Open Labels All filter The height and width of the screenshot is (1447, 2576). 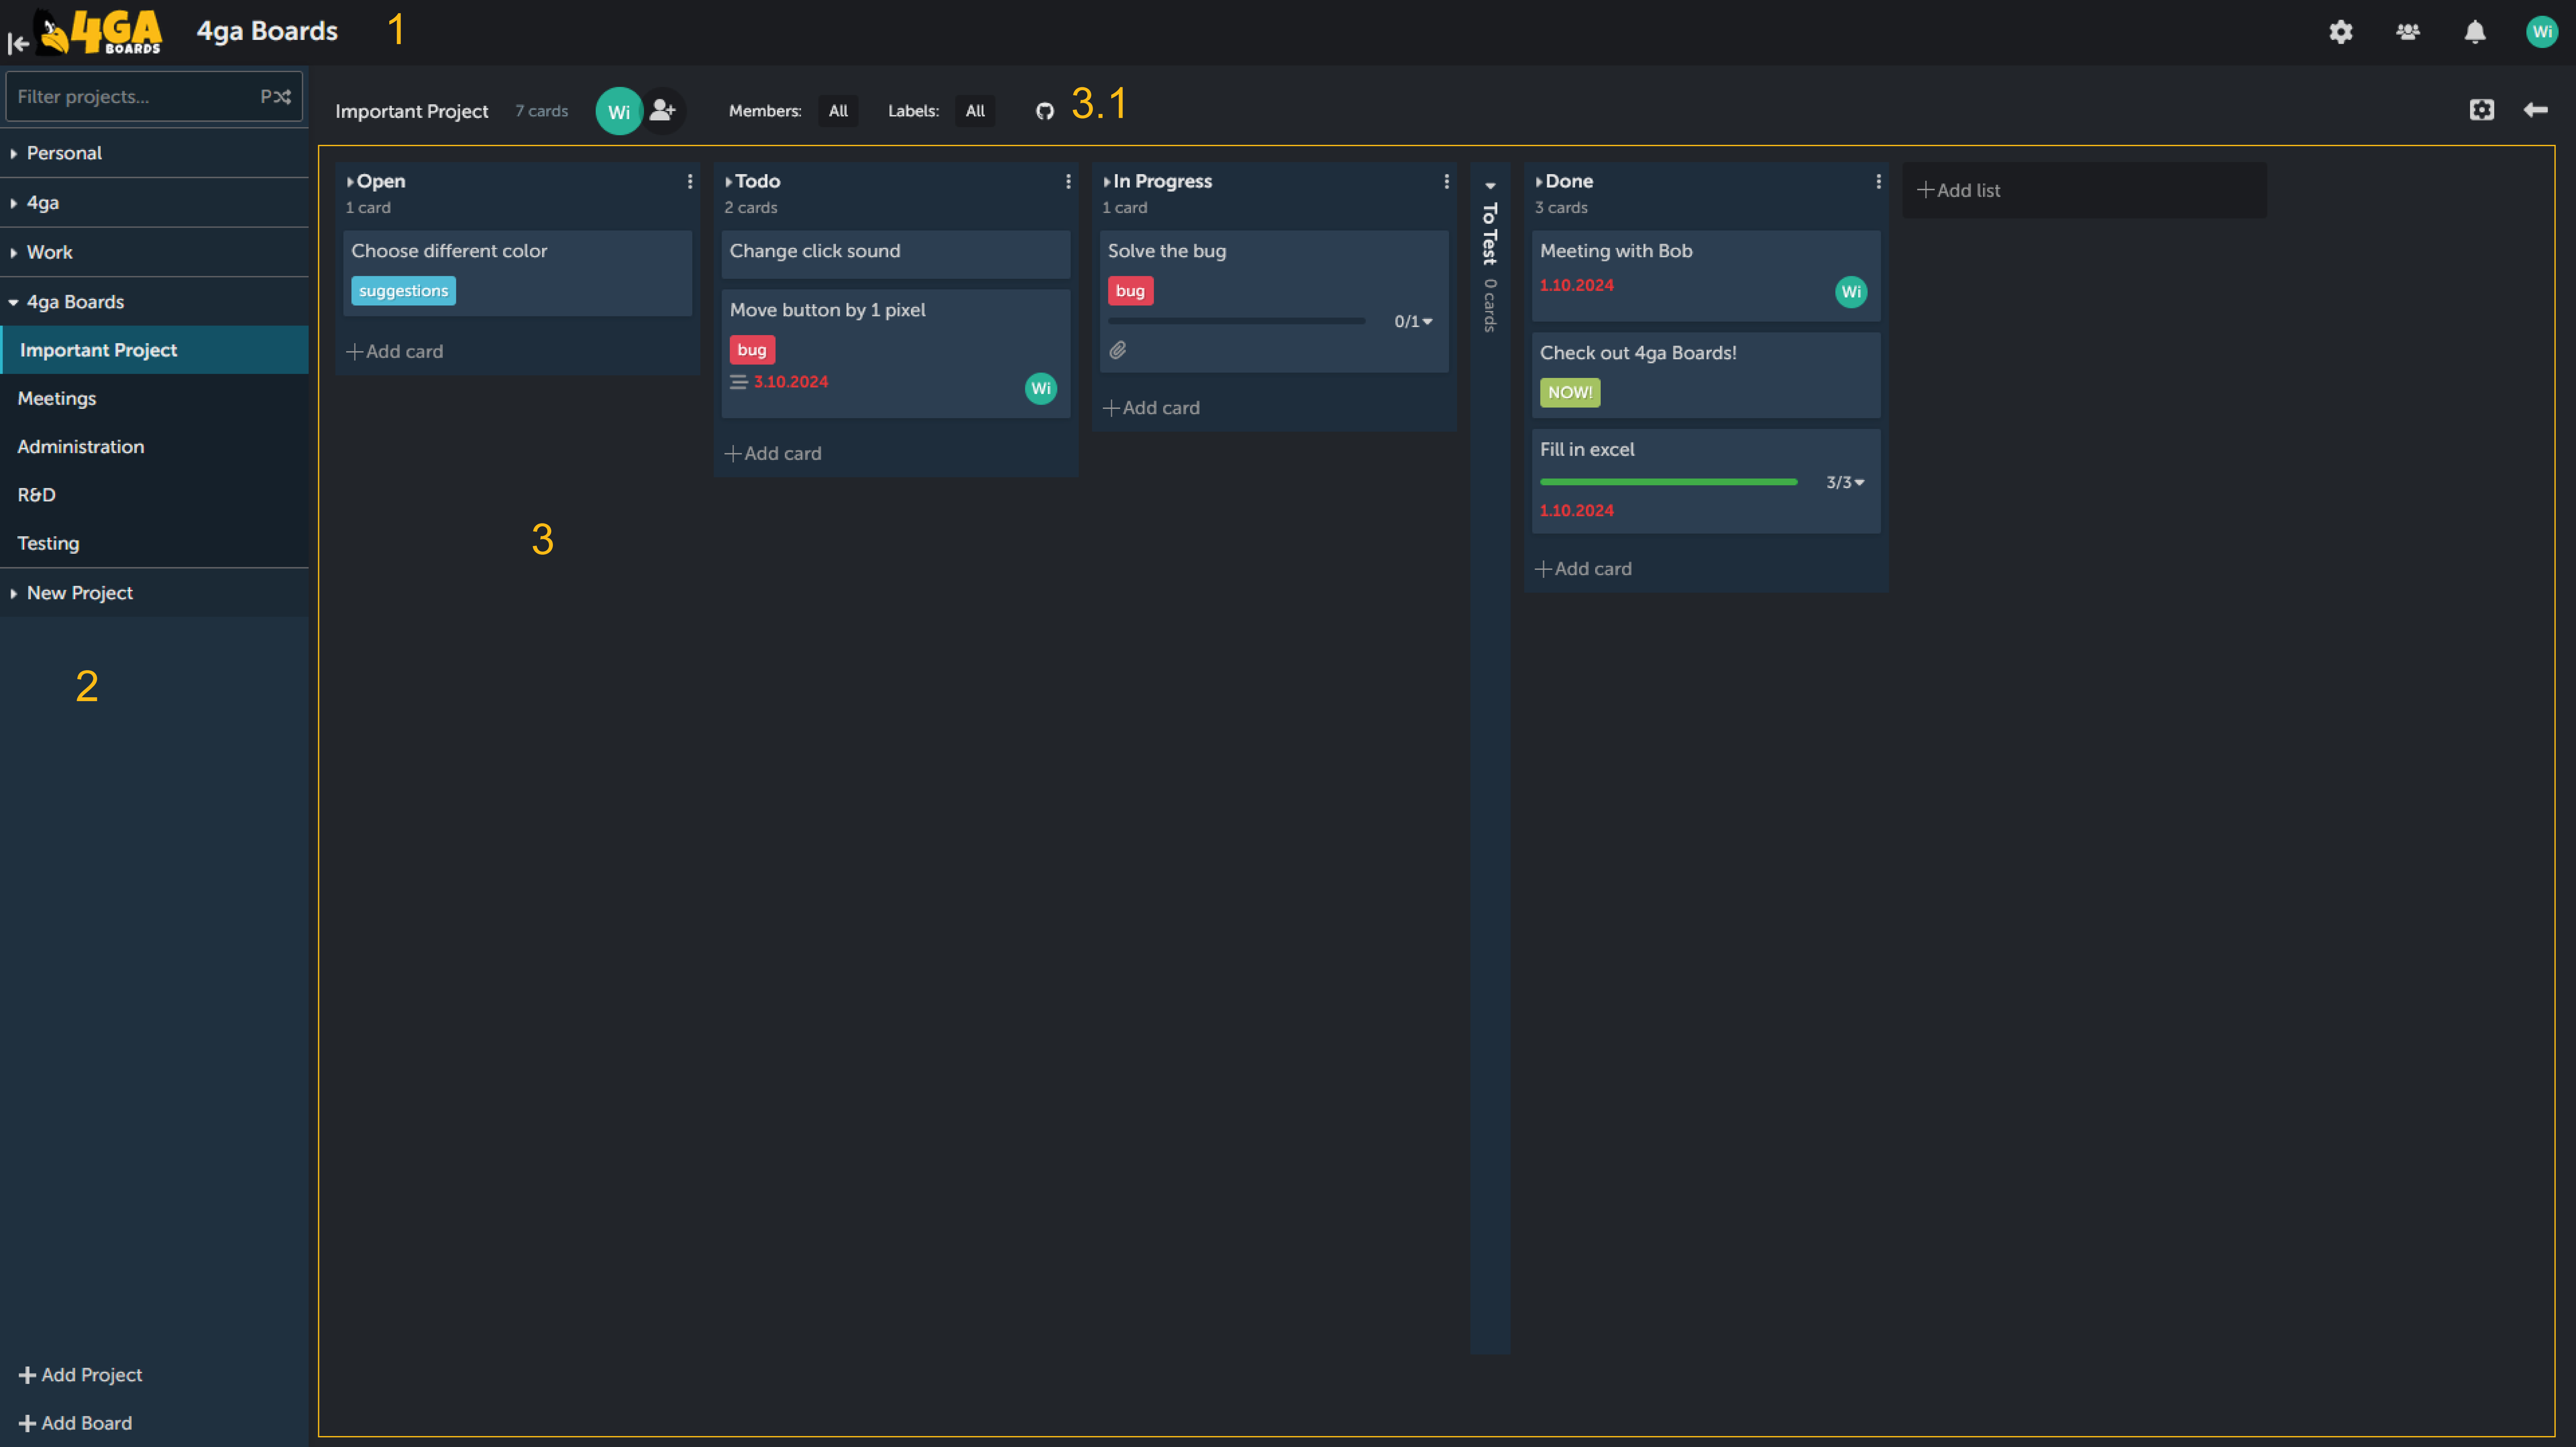975,111
